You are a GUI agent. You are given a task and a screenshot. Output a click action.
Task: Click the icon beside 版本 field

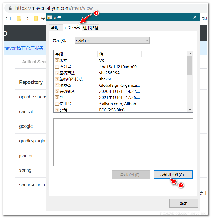tap(57, 60)
